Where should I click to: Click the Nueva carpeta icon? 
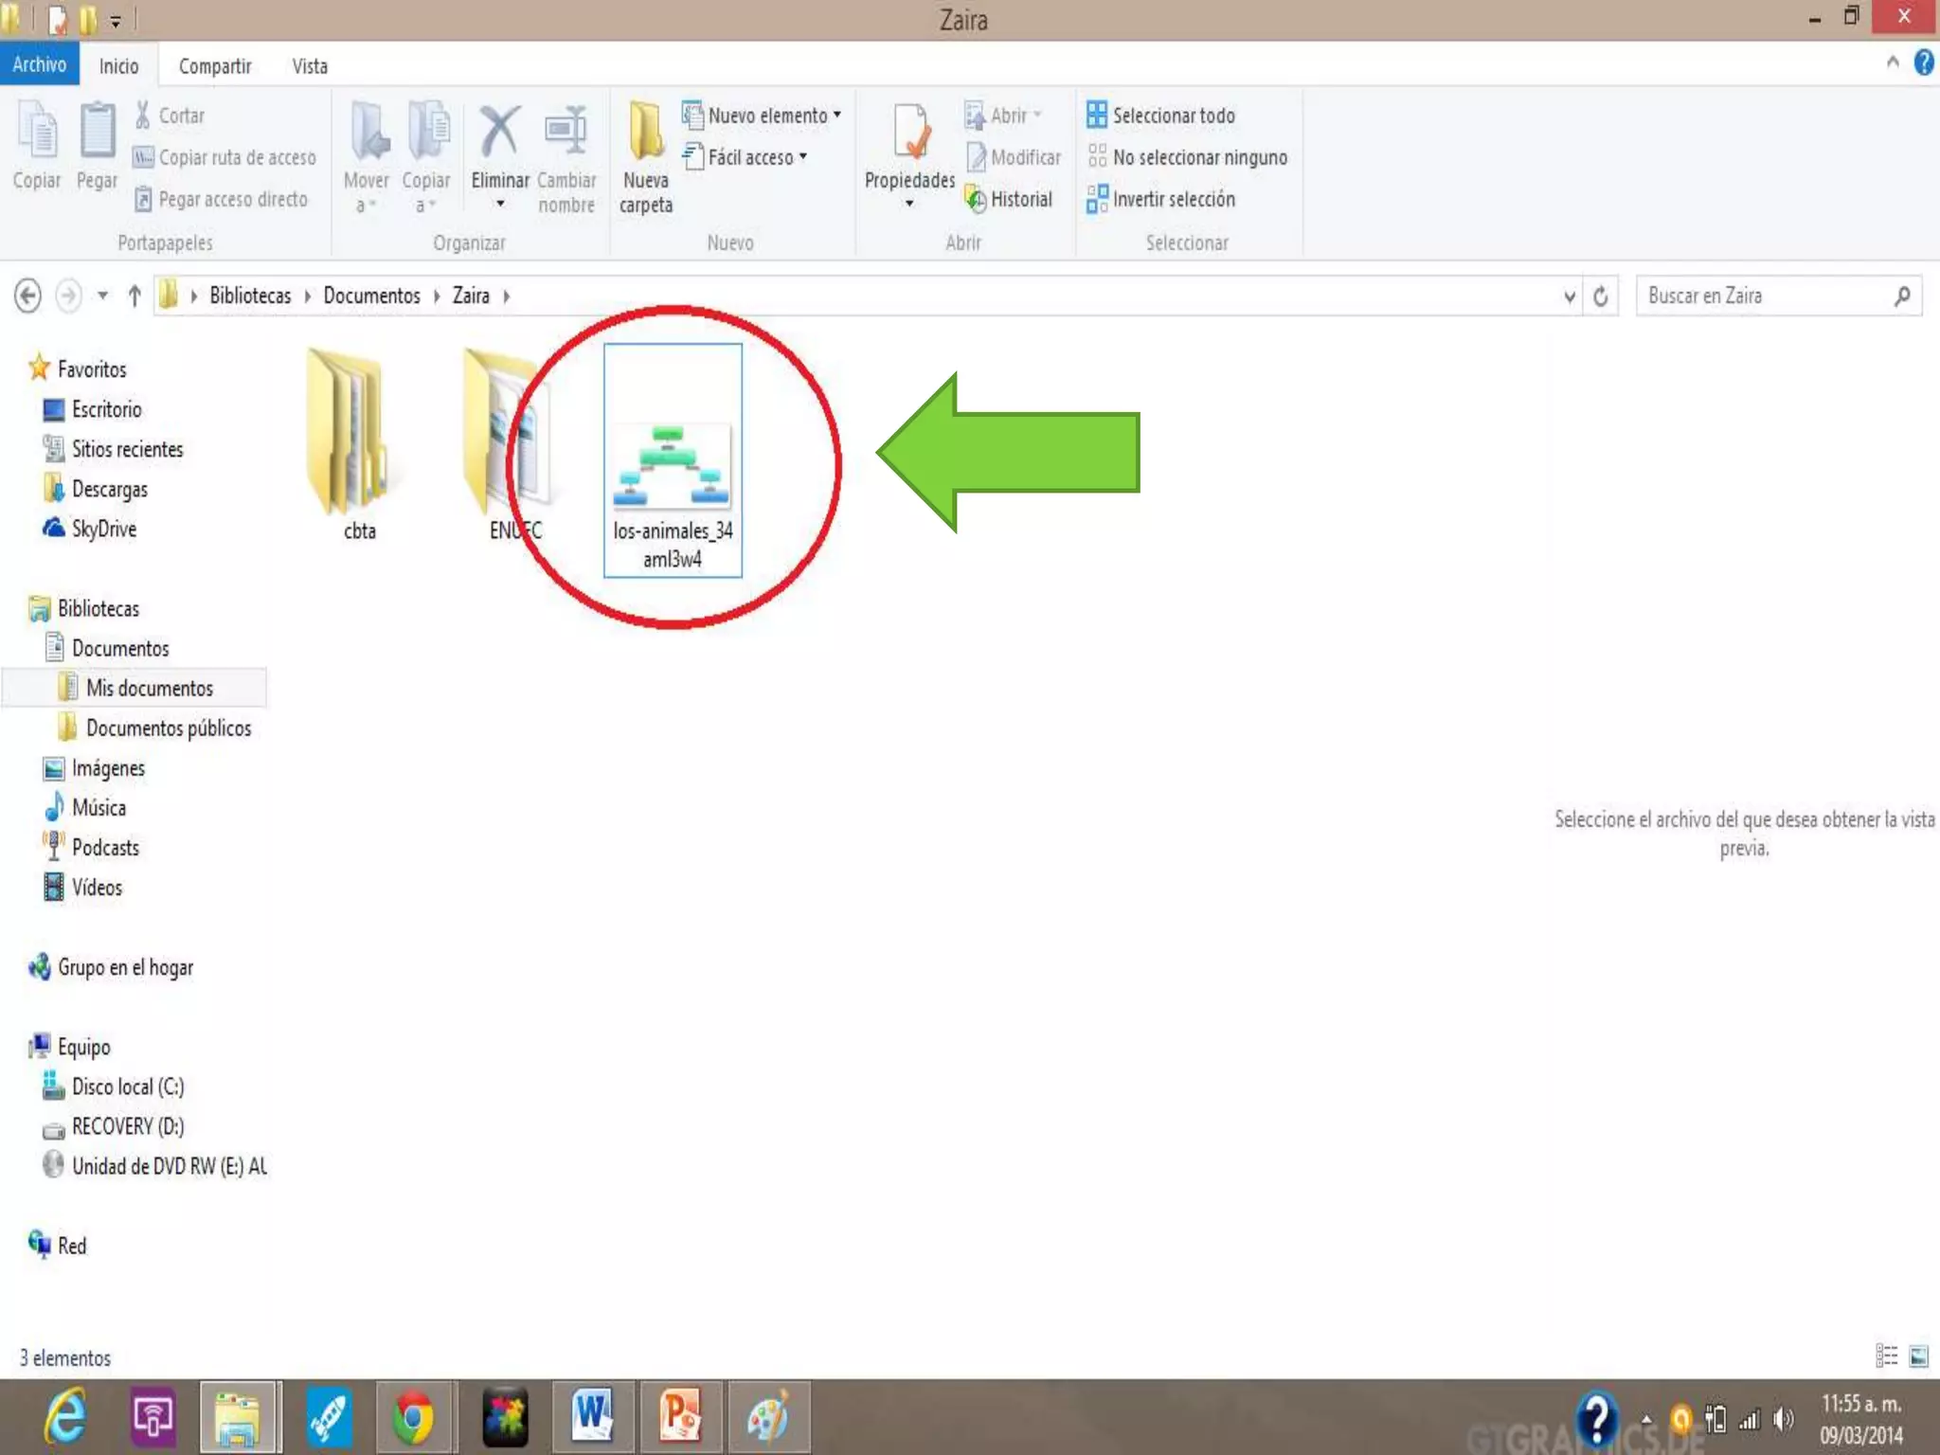pos(646,133)
